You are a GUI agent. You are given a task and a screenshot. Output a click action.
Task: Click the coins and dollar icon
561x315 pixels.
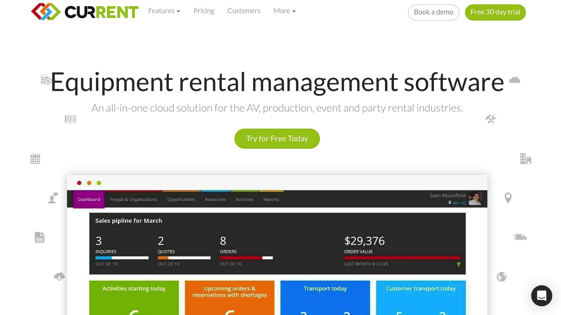click(46, 80)
